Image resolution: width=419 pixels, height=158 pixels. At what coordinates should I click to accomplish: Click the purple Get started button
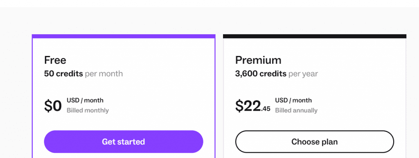pyautogui.click(x=124, y=142)
